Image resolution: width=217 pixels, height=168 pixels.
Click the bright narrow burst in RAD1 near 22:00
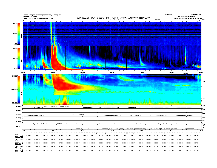tap(185, 57)
